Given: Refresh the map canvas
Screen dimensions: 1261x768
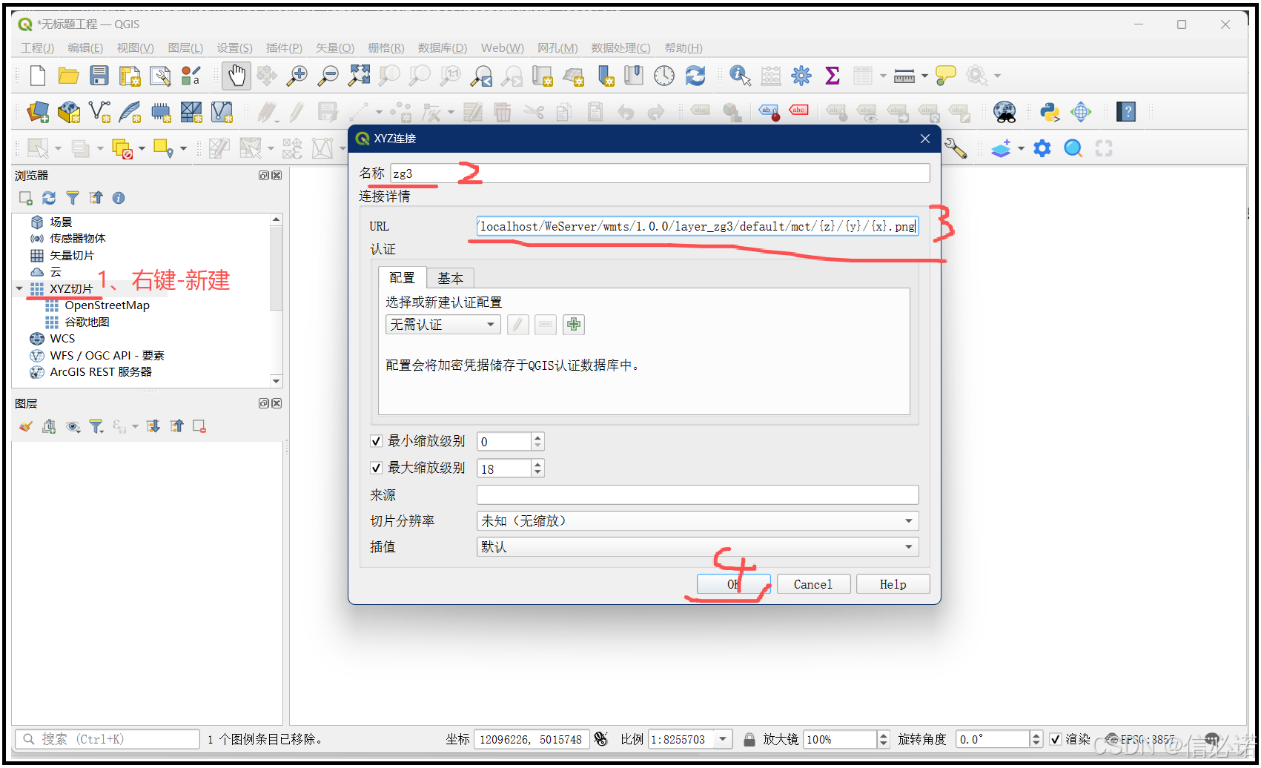Looking at the screenshot, I should [x=695, y=76].
